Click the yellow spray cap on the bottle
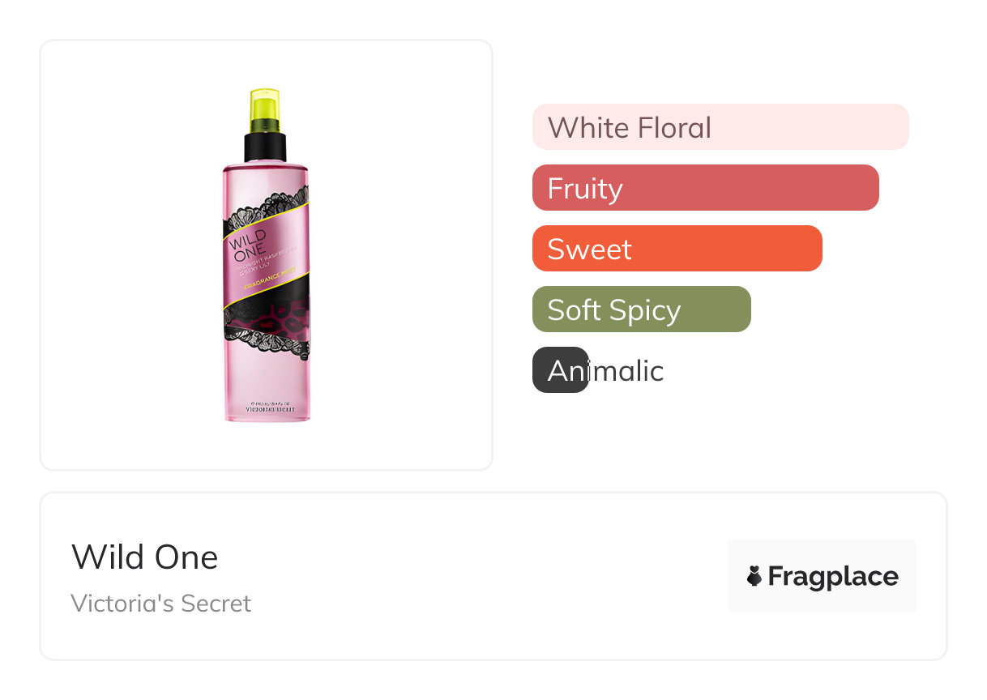The image size is (987, 700). tap(264, 105)
